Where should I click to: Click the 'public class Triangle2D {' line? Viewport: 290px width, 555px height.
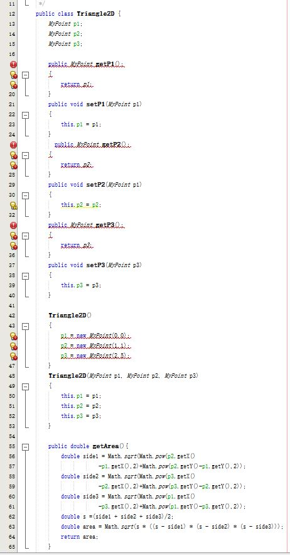tap(78, 14)
